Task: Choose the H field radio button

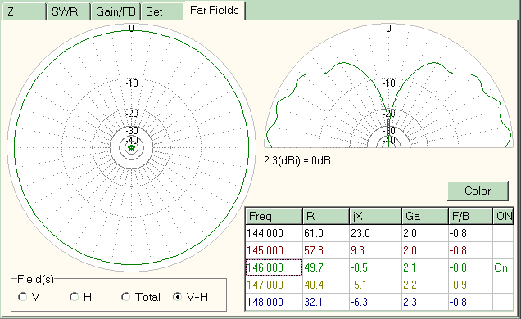Action: (81, 297)
